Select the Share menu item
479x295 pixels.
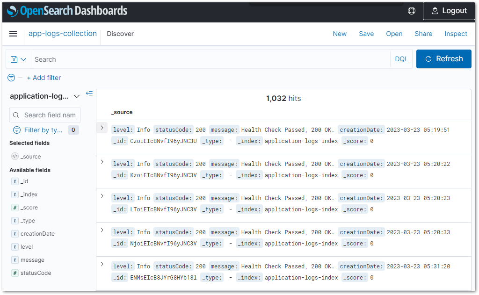tap(423, 34)
